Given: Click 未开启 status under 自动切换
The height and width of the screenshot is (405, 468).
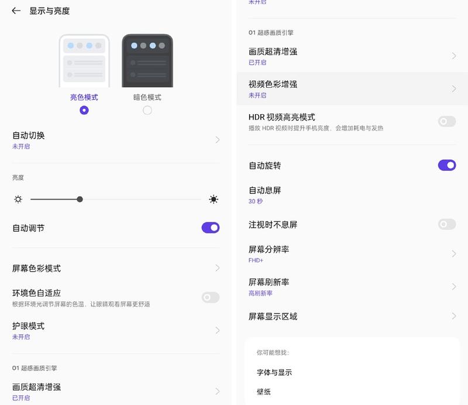Looking at the screenshot, I should pyautogui.click(x=21, y=146).
